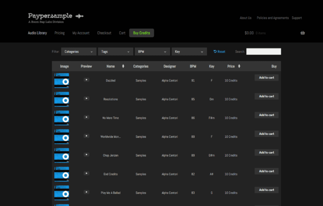Play preview of the Resolutions sample
The image size is (323, 206).
[x=86, y=98]
